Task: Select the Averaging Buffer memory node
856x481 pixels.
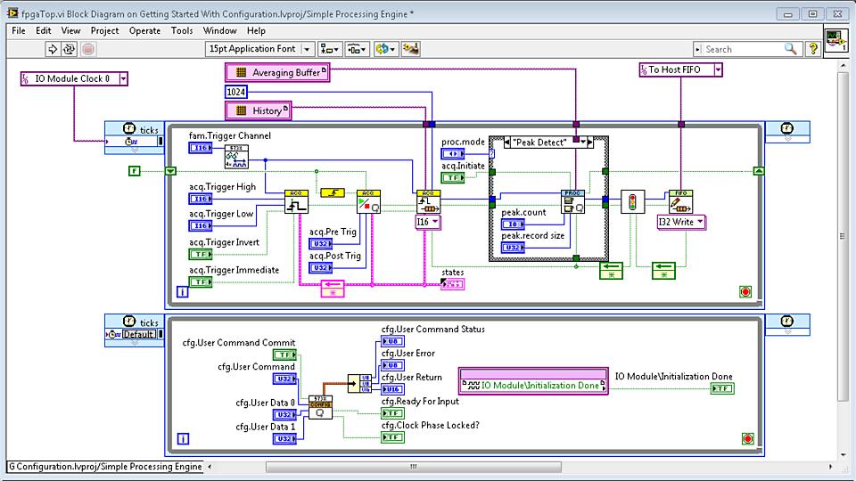Action: coord(277,72)
